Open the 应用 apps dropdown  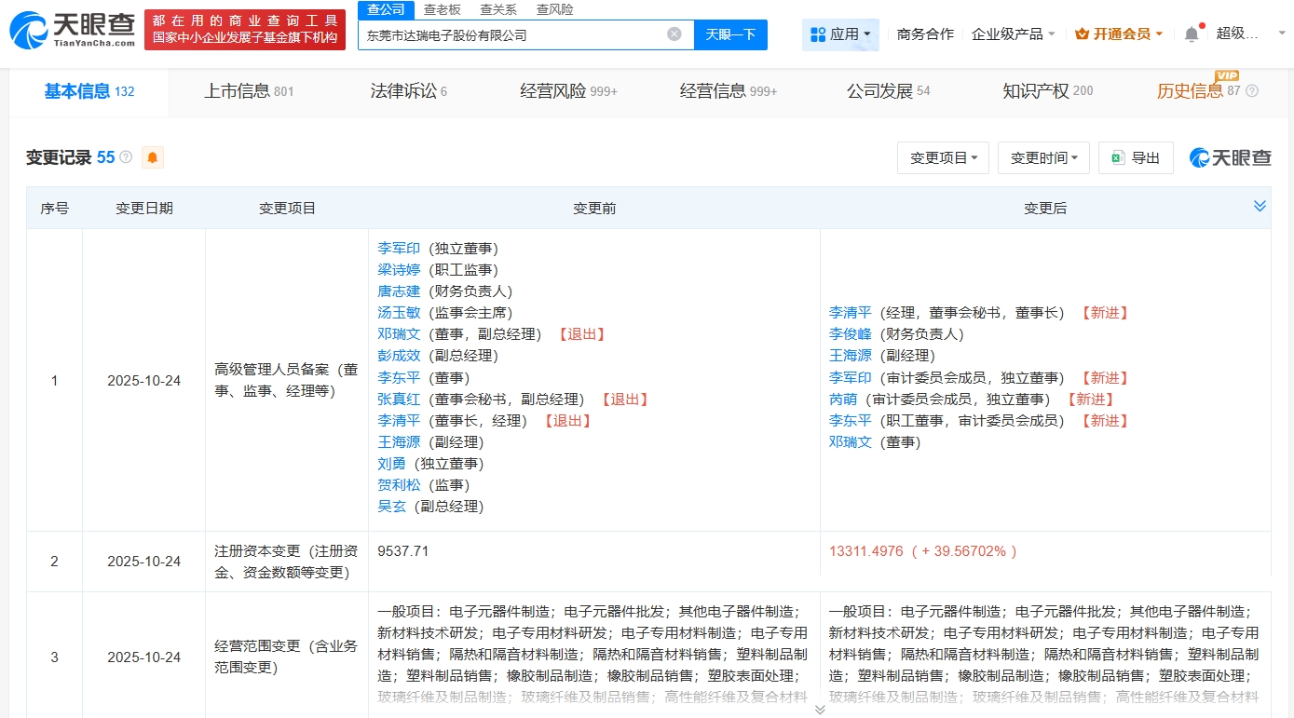[840, 34]
